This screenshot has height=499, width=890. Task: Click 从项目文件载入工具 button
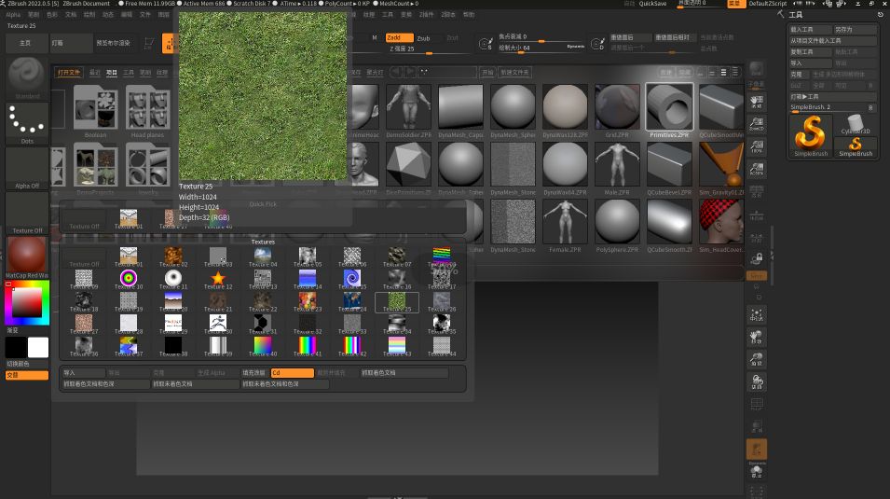[832, 41]
